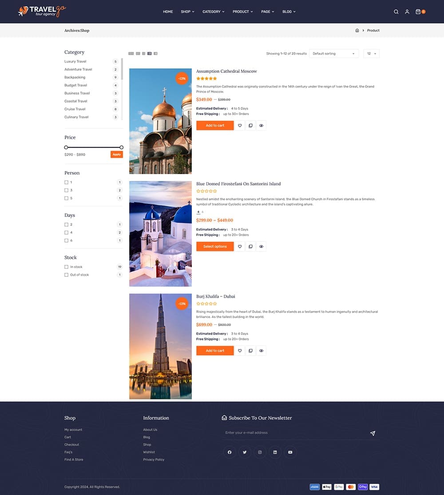The height and width of the screenshot is (495, 444).
Task: Click Select options for Blue Domed Firostefani
Action: point(215,247)
